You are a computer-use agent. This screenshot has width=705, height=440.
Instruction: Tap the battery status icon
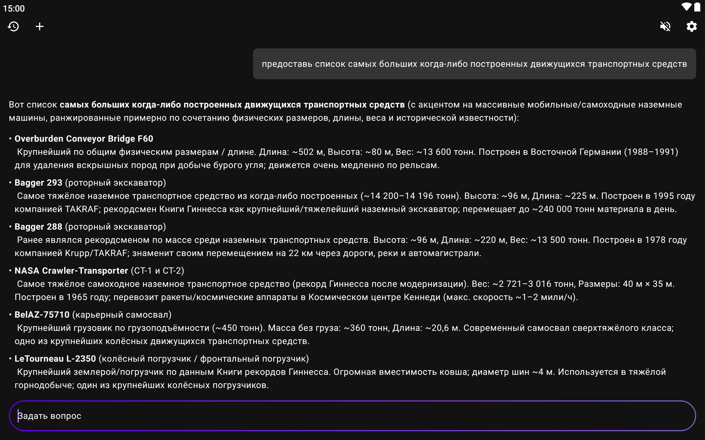[697, 7]
